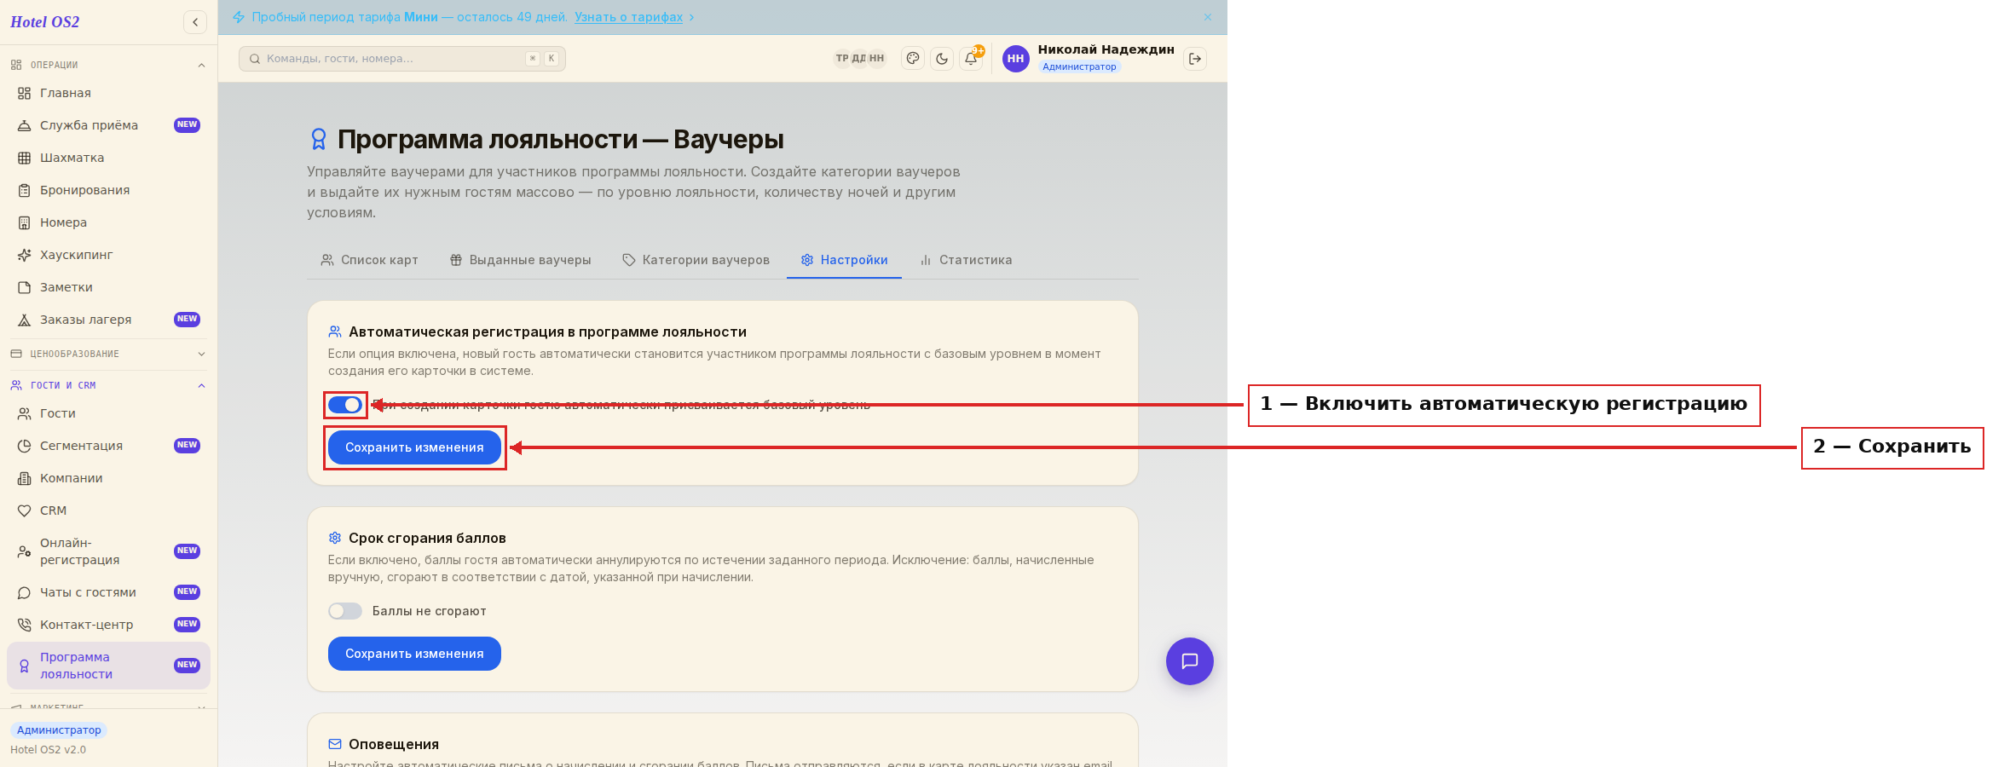Open Главная in the sidebar
2004x767 pixels.
click(x=108, y=93)
